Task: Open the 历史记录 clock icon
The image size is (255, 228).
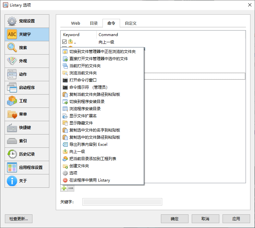Action: tap(12, 154)
